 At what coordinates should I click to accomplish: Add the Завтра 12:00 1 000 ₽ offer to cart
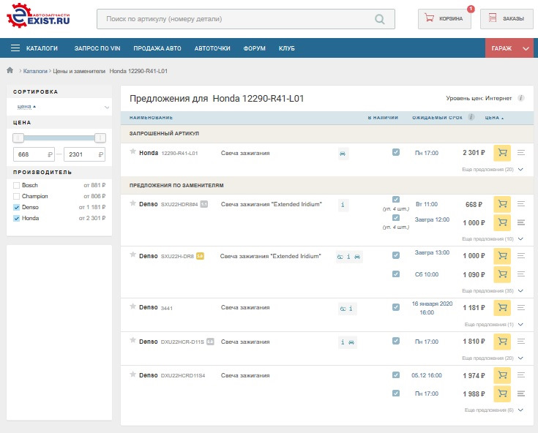(x=502, y=222)
